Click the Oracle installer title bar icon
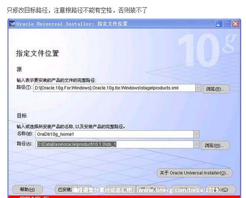The image size is (246, 198). (x=12, y=24)
